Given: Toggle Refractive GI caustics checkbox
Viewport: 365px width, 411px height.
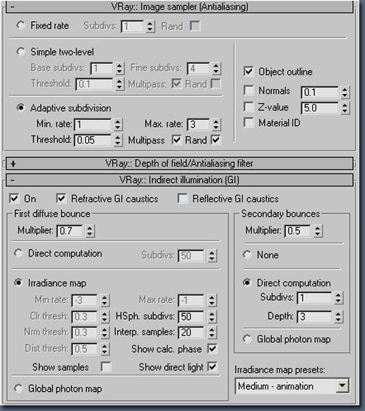Looking at the screenshot, I should tap(61, 198).
